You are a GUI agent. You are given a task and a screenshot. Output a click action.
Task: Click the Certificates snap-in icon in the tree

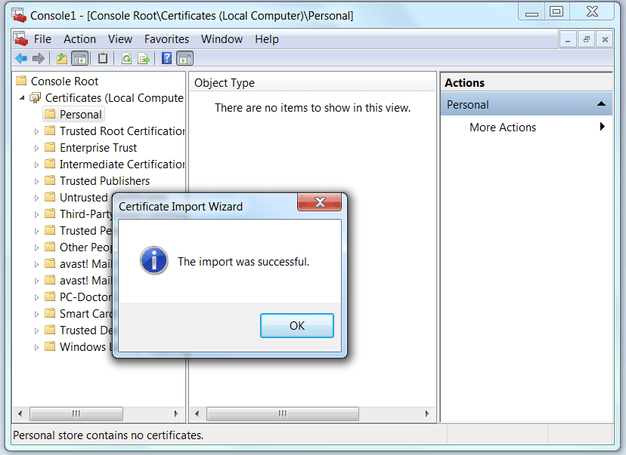36,97
